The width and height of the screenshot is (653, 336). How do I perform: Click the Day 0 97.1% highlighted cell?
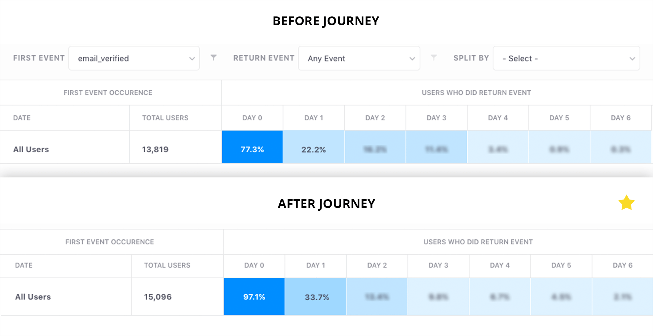[254, 296]
